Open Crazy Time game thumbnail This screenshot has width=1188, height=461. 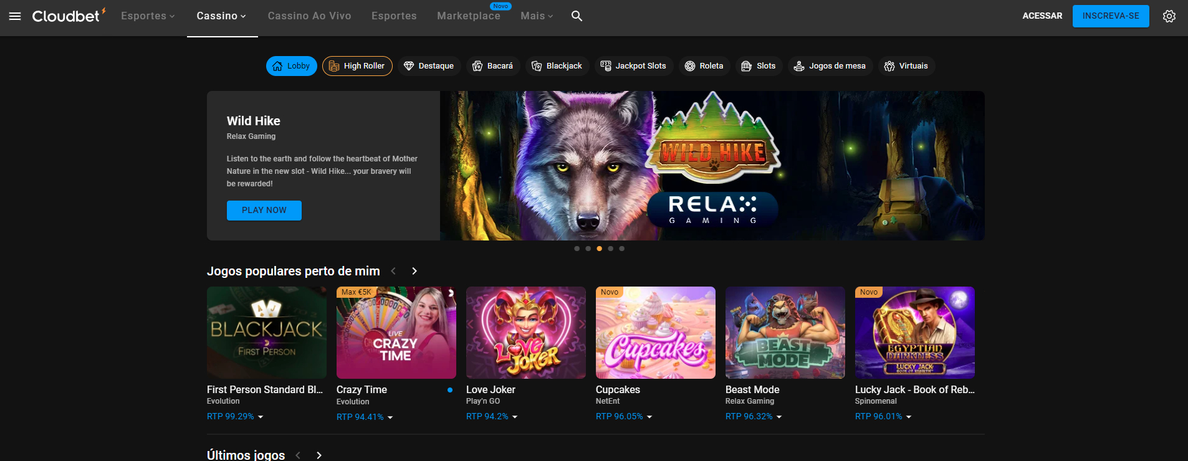[x=396, y=333]
